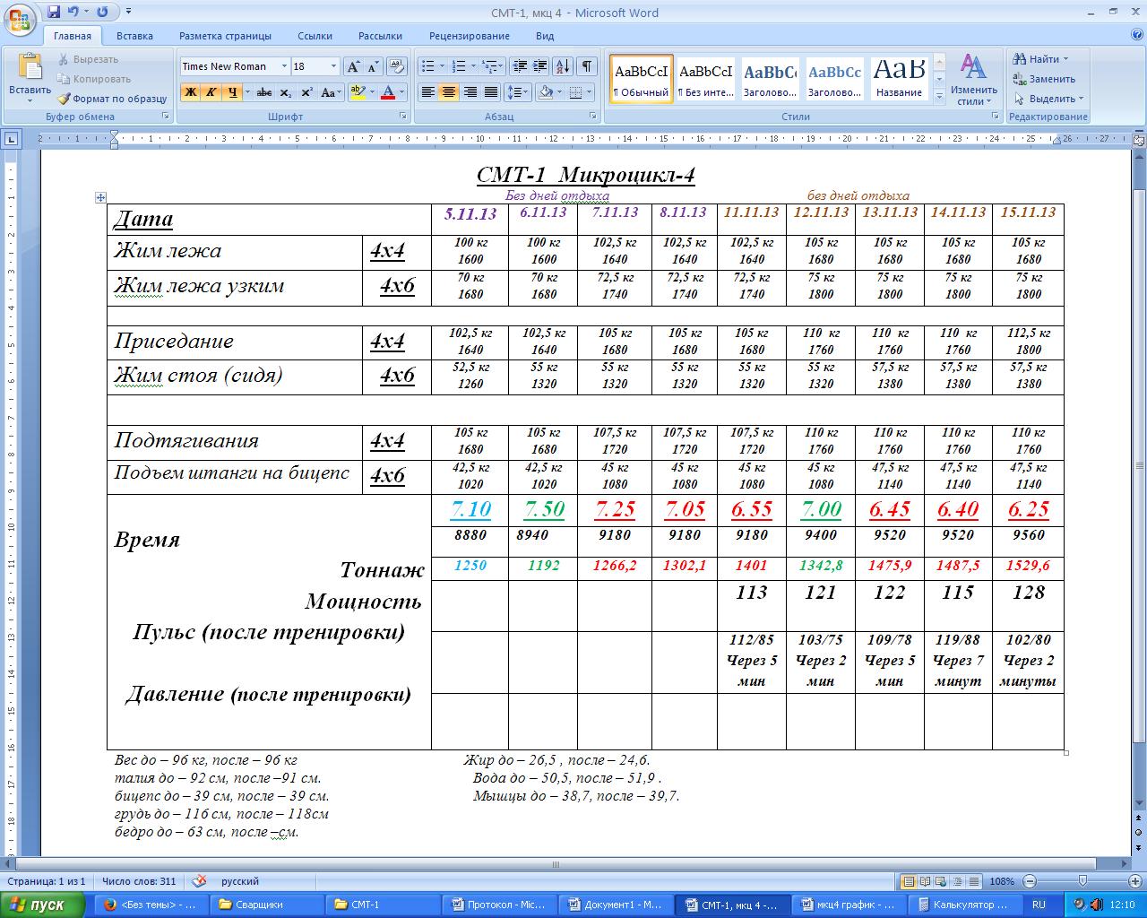Click the Grow Font icon

pyautogui.click(x=353, y=66)
